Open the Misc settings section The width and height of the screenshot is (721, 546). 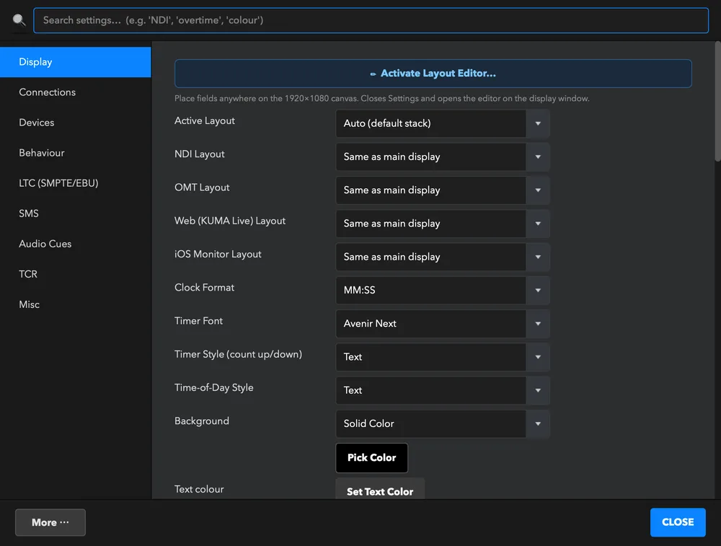(x=76, y=304)
